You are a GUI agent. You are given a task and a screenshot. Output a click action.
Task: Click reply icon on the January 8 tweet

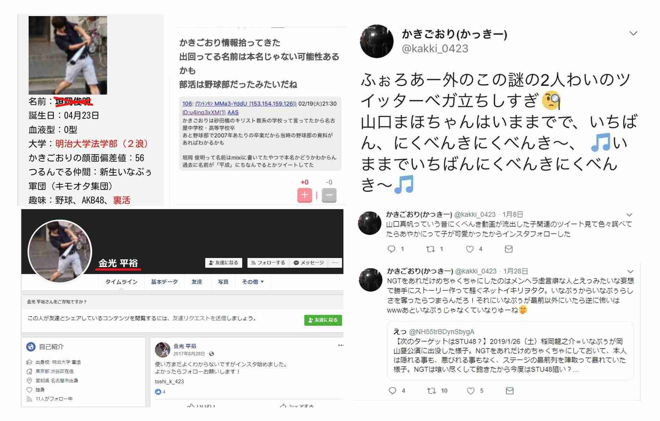click(392, 249)
